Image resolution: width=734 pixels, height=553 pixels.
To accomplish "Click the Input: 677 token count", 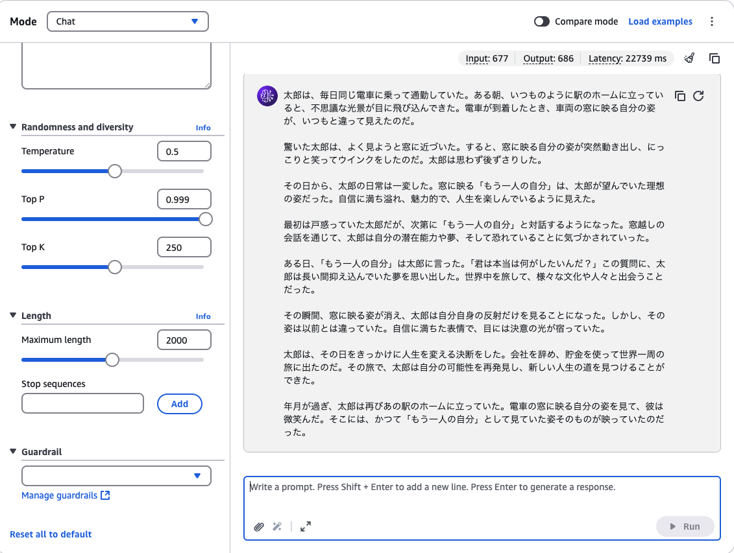I will (487, 58).
